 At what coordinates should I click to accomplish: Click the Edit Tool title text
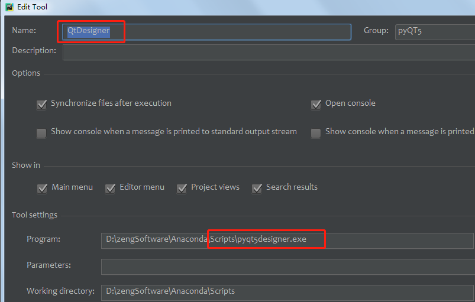tap(32, 7)
